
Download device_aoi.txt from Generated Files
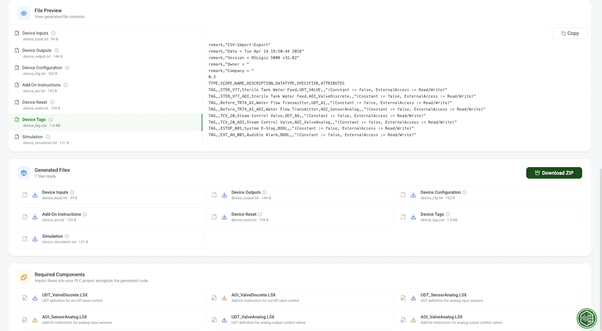click(35, 217)
